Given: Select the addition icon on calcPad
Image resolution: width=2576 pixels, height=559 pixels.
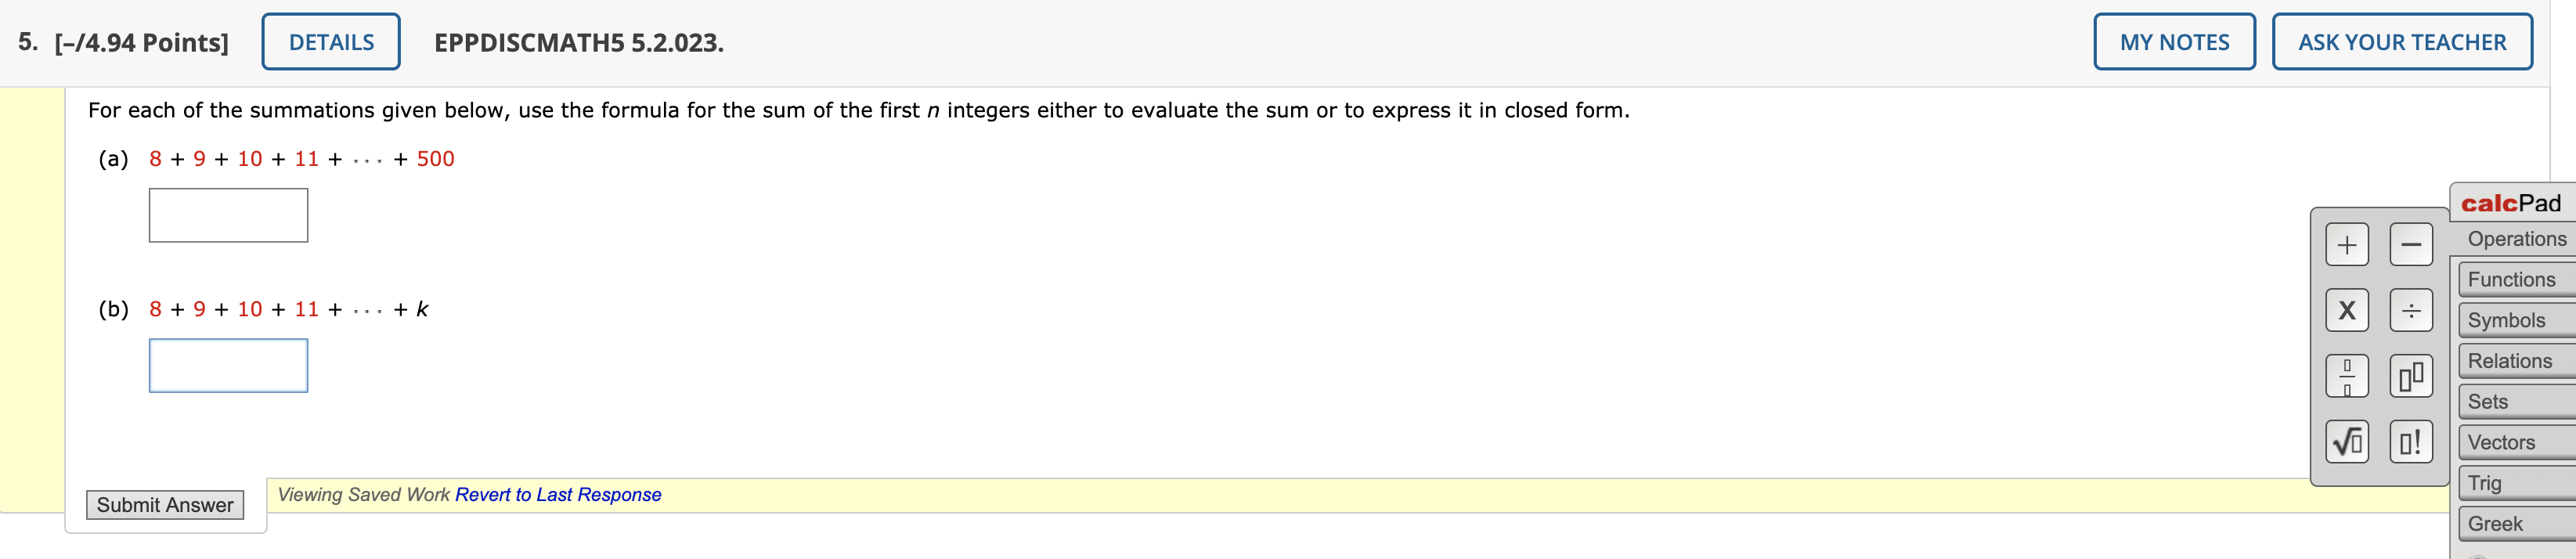Looking at the screenshot, I should pyautogui.click(x=2348, y=243).
